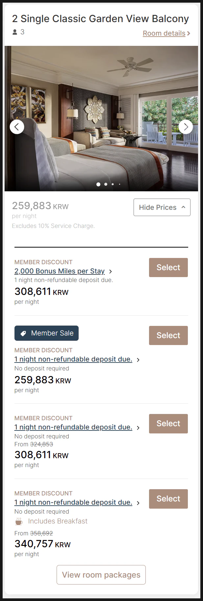Show the previous room photo

(17, 127)
